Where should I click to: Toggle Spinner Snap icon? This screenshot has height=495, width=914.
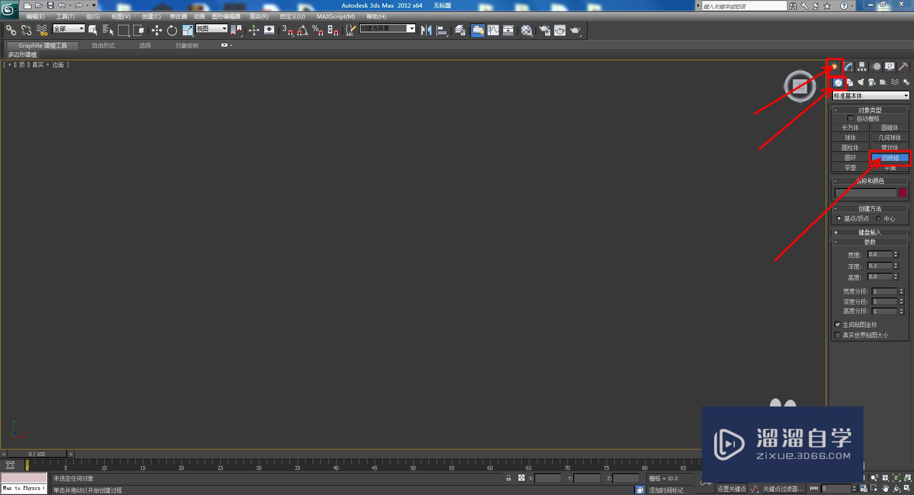(333, 30)
